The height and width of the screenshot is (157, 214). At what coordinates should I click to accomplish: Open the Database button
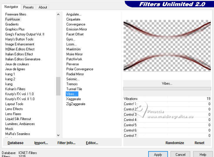16,143
